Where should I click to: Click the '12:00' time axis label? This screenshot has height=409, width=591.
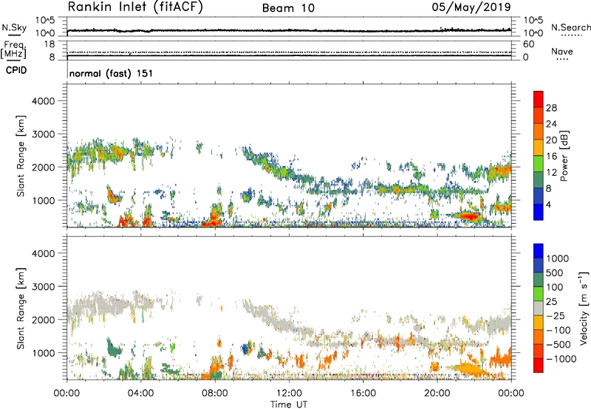tap(289, 393)
